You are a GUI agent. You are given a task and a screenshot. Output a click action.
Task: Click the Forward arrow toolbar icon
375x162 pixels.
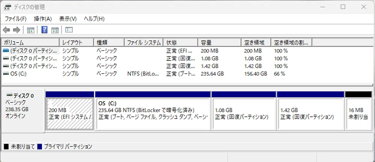16,30
